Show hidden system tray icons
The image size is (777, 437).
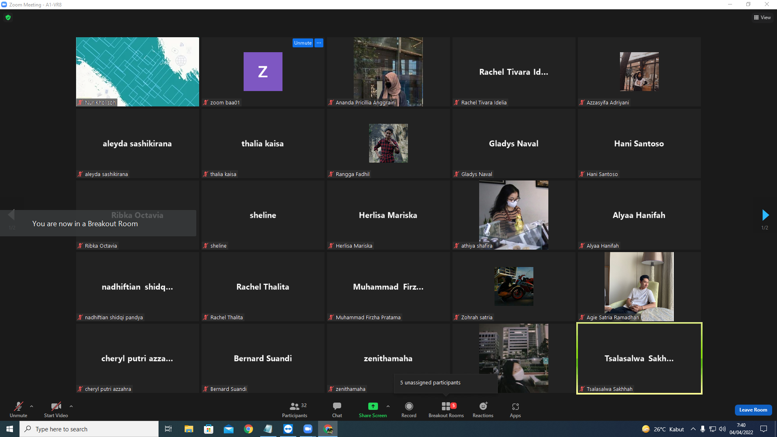(x=693, y=429)
